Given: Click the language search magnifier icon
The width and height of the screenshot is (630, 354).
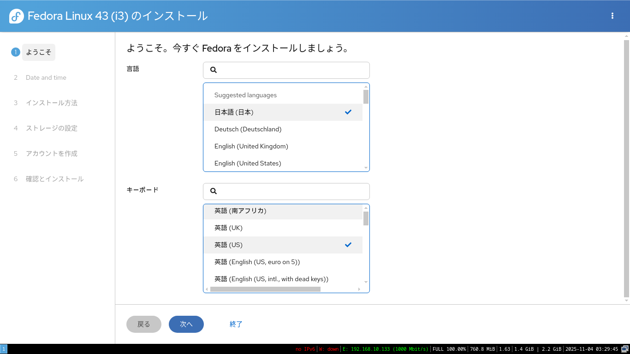Looking at the screenshot, I should click(214, 70).
